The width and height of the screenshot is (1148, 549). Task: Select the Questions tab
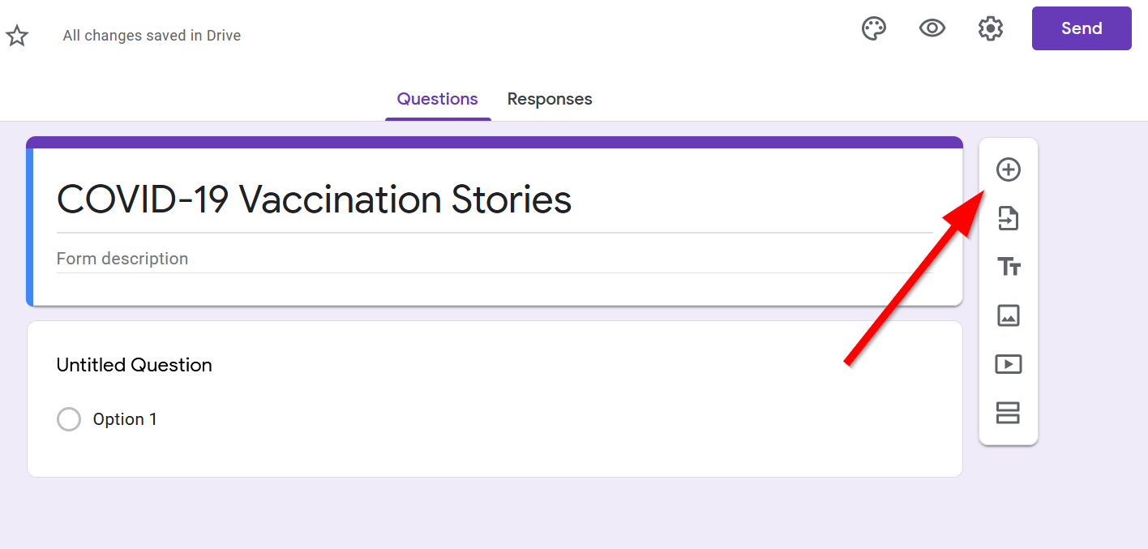click(x=437, y=99)
